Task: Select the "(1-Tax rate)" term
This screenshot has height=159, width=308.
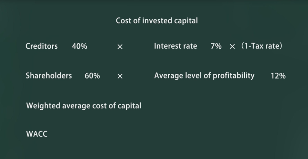Action: [x=262, y=46]
